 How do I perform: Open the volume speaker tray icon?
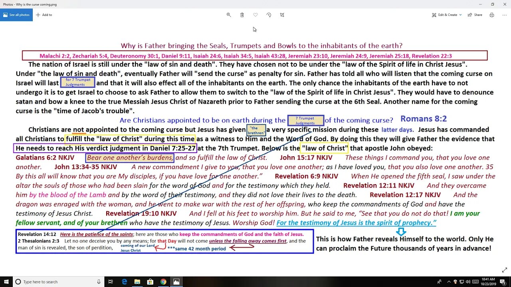[x=468, y=282]
